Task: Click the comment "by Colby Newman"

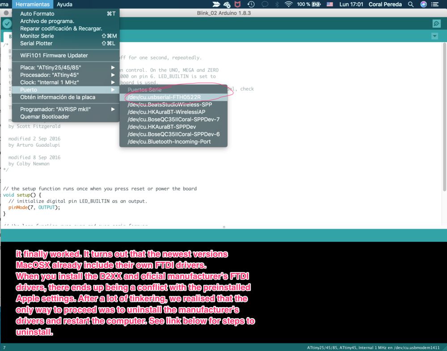Action: point(29,164)
